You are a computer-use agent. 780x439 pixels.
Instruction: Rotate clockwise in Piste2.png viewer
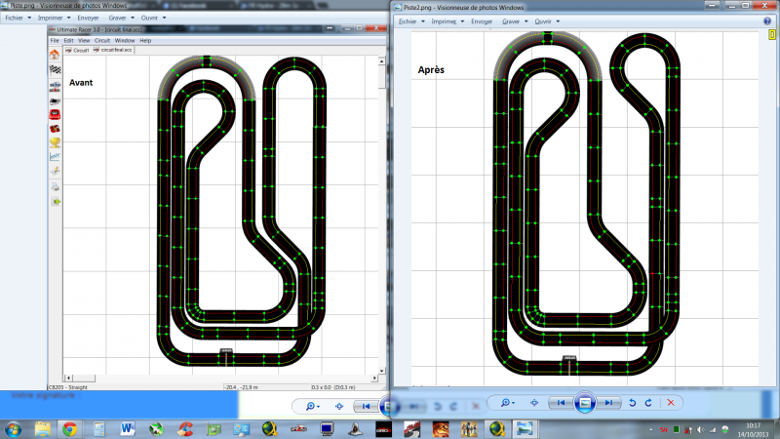coord(649,402)
